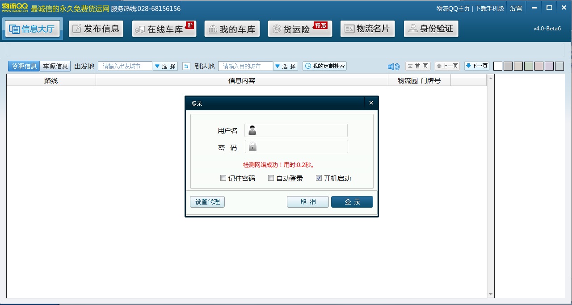Image resolution: width=572 pixels, height=305 pixels.
Task: Open the 我的车库 my garage panel
Action: coord(232,29)
